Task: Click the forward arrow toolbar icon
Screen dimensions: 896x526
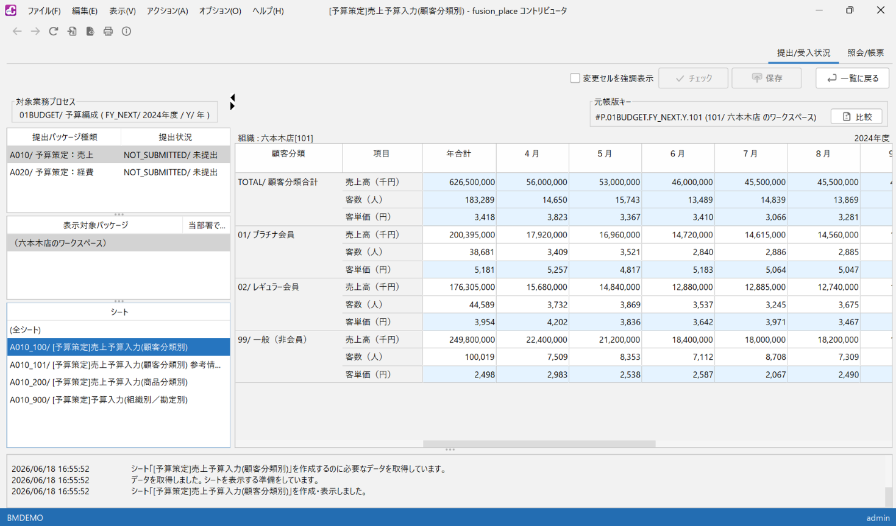Action: [x=35, y=31]
